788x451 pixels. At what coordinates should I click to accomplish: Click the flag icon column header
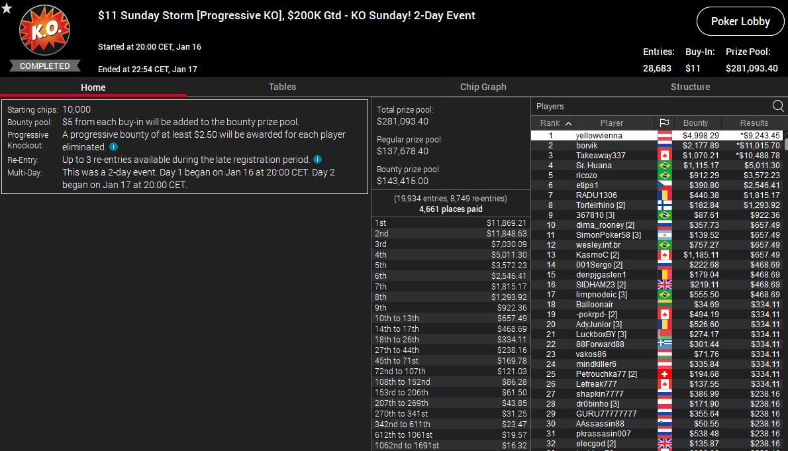[x=664, y=123]
